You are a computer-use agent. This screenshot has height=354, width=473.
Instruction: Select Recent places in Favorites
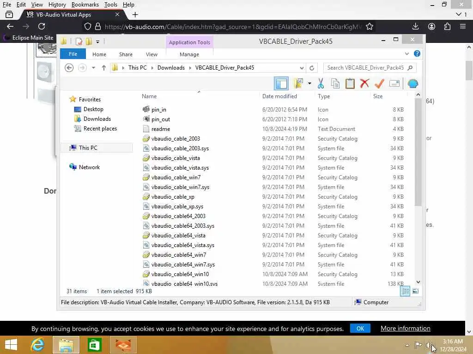click(x=100, y=129)
